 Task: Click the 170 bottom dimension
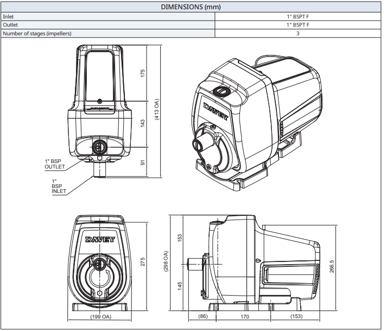245,316
